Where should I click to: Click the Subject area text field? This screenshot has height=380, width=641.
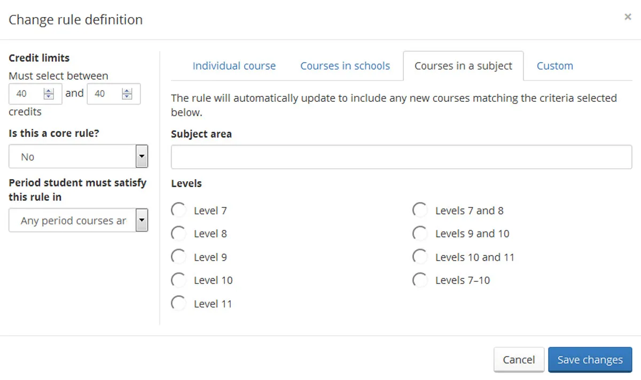401,157
